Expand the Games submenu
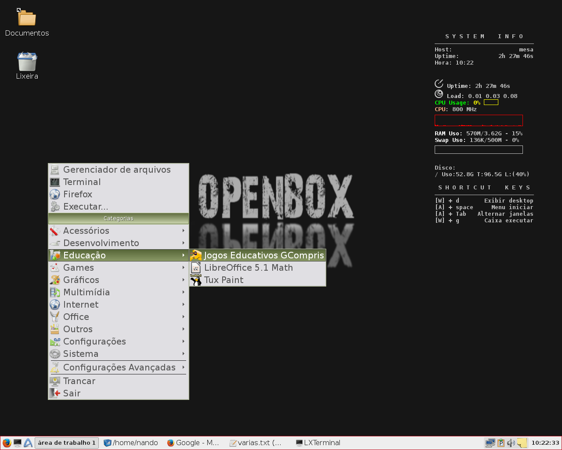This screenshot has height=450, width=562. (79, 267)
